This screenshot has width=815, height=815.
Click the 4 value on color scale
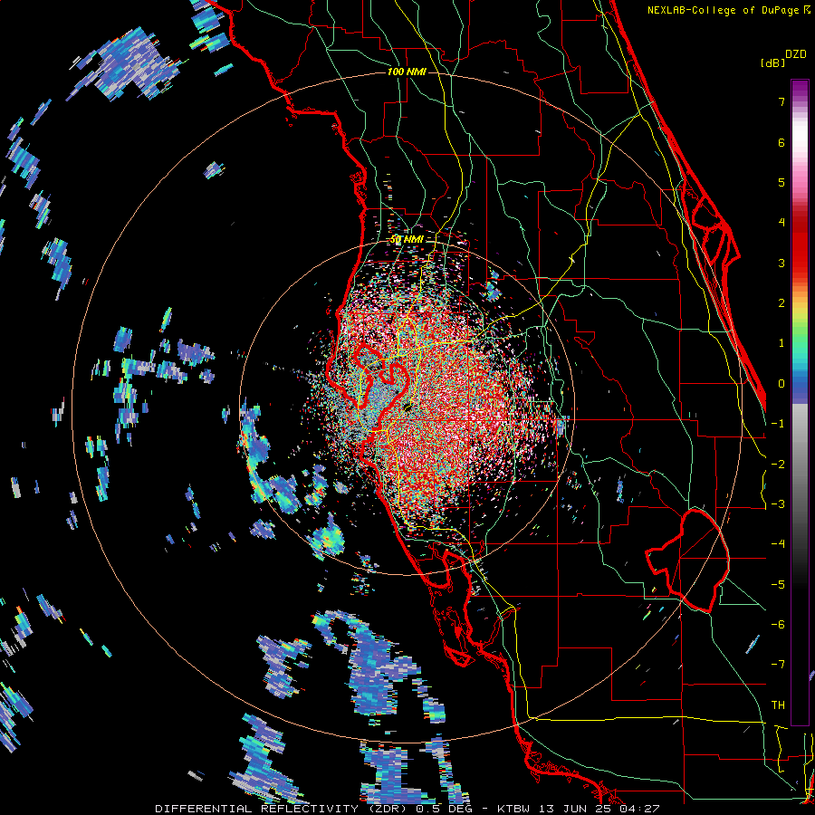pyautogui.click(x=781, y=223)
